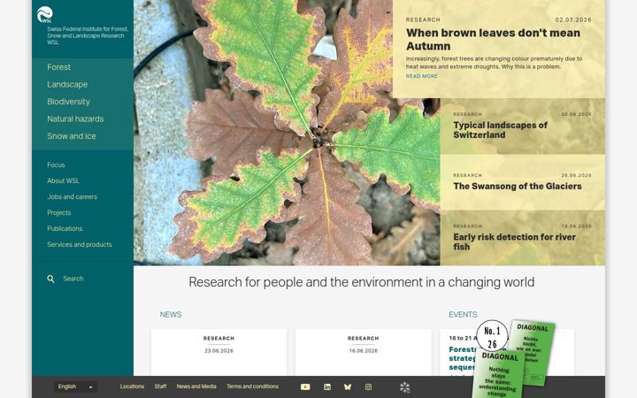Open 'When brown leaves don't mean Autumn' headline
Image resolution: width=637 pixels, height=398 pixels.
pos(493,40)
